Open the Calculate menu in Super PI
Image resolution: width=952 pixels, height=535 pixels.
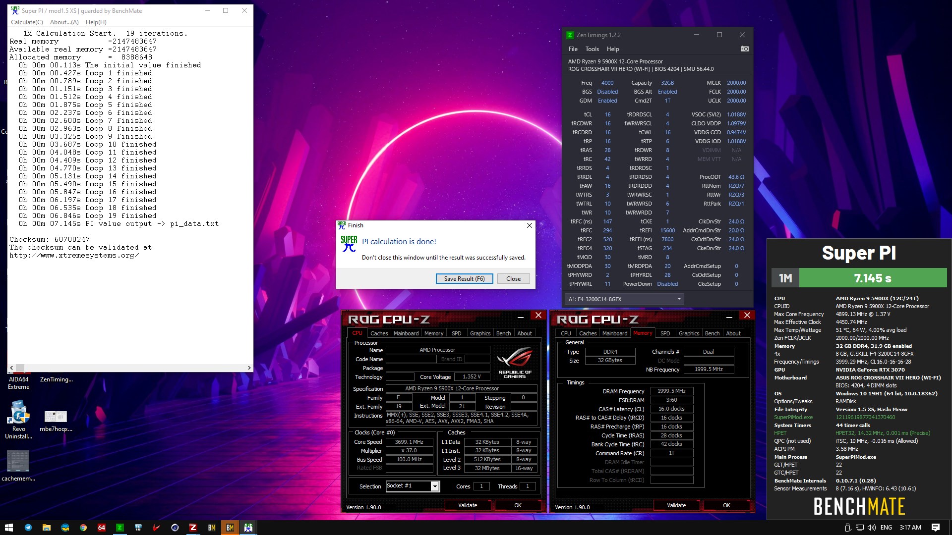(27, 22)
